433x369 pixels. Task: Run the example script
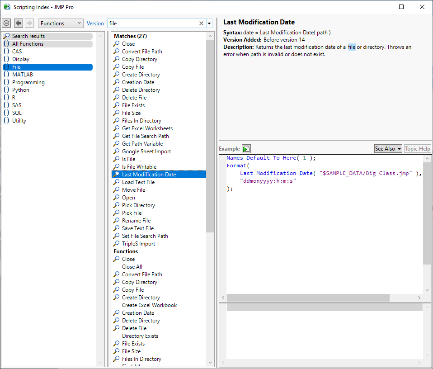click(246, 149)
